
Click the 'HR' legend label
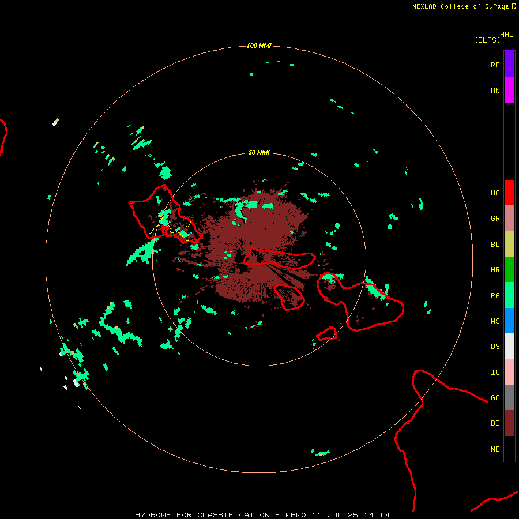point(495,269)
